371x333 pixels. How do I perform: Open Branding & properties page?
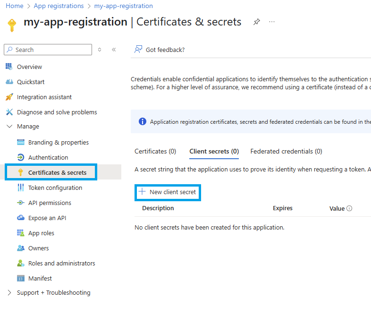[59, 142]
